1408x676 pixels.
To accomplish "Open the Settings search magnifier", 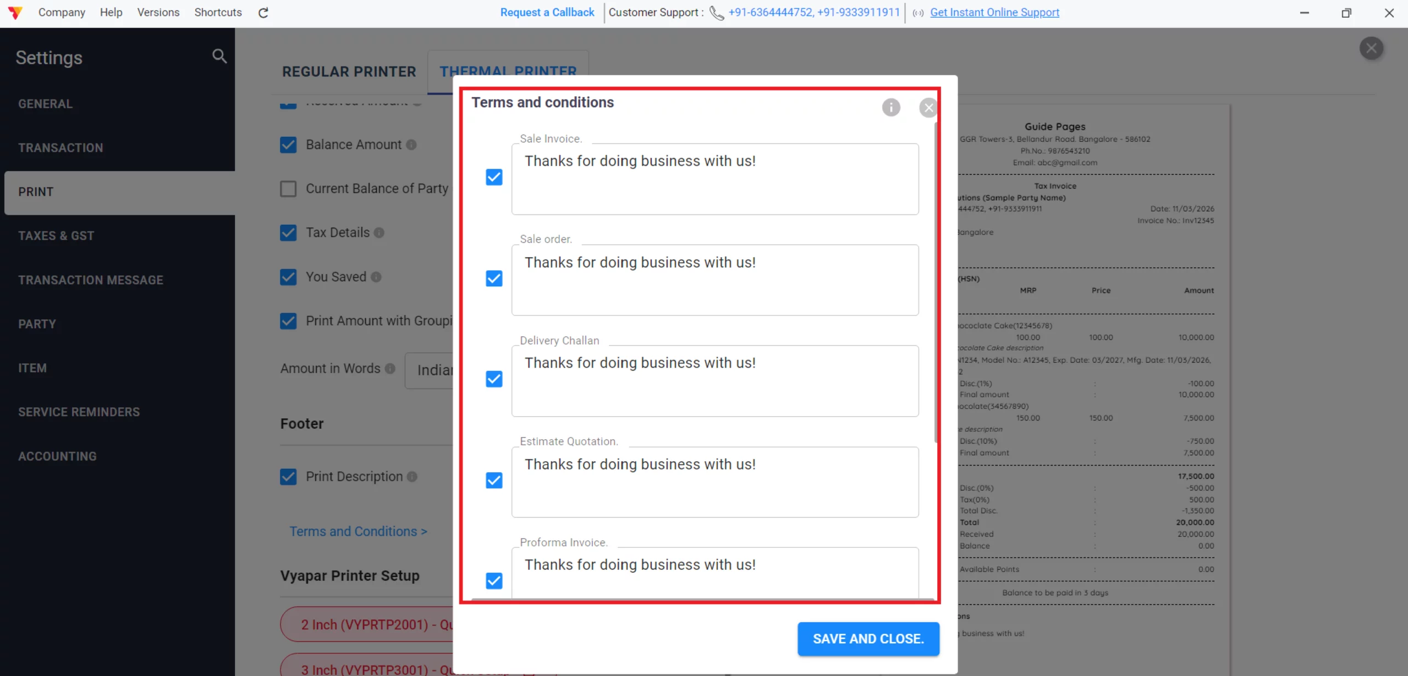I will click(219, 56).
